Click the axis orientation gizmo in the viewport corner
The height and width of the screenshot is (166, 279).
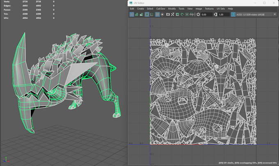(6, 159)
